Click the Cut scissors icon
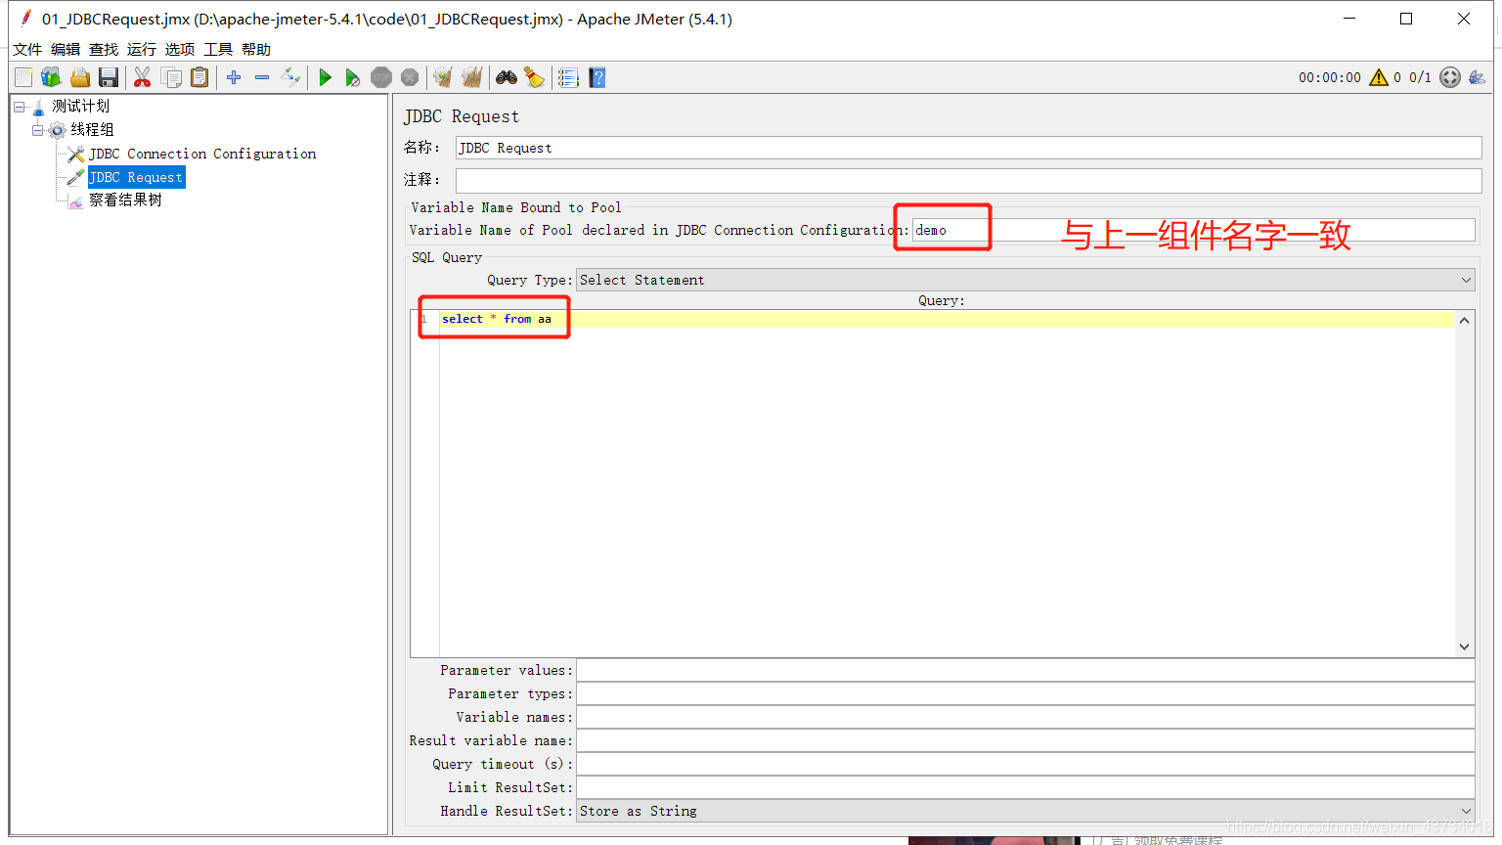The width and height of the screenshot is (1502, 845). 143,77
